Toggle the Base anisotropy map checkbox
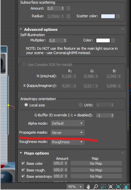 pos(23,176)
